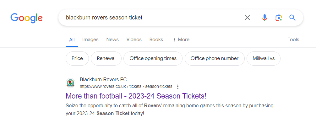
Task: Click the magnifying glass search icon
Action: [x=292, y=18]
